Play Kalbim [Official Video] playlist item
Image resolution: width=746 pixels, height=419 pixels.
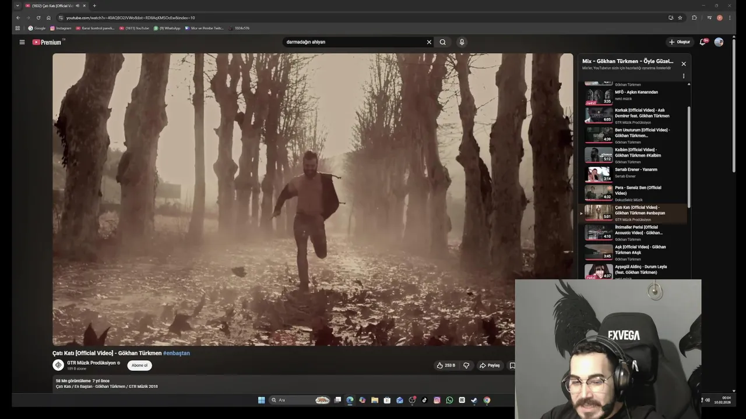tap(635, 155)
